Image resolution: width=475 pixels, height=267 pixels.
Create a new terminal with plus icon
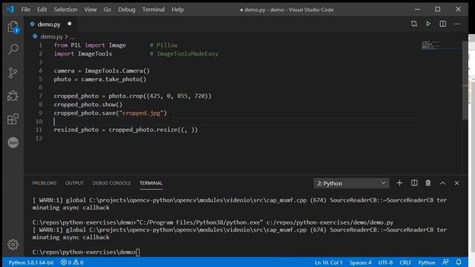click(399, 183)
